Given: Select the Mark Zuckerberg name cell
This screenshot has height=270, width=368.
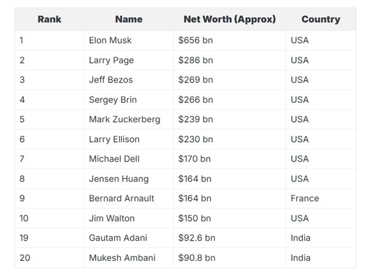Looking at the screenshot, I should [x=125, y=119].
